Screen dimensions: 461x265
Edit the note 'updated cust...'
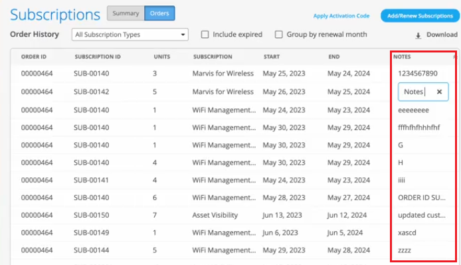point(422,215)
